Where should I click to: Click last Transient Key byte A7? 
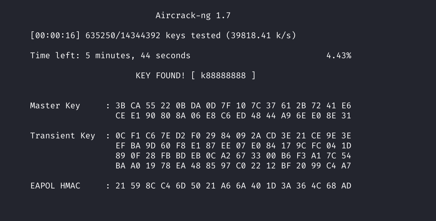[346, 166]
